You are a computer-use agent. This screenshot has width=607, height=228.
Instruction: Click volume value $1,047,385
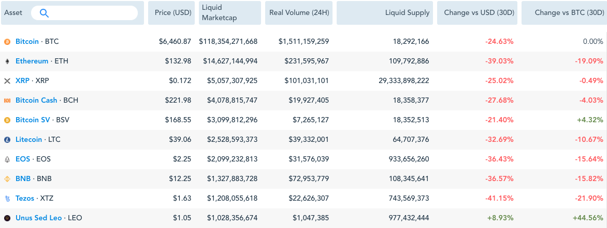coord(311,218)
